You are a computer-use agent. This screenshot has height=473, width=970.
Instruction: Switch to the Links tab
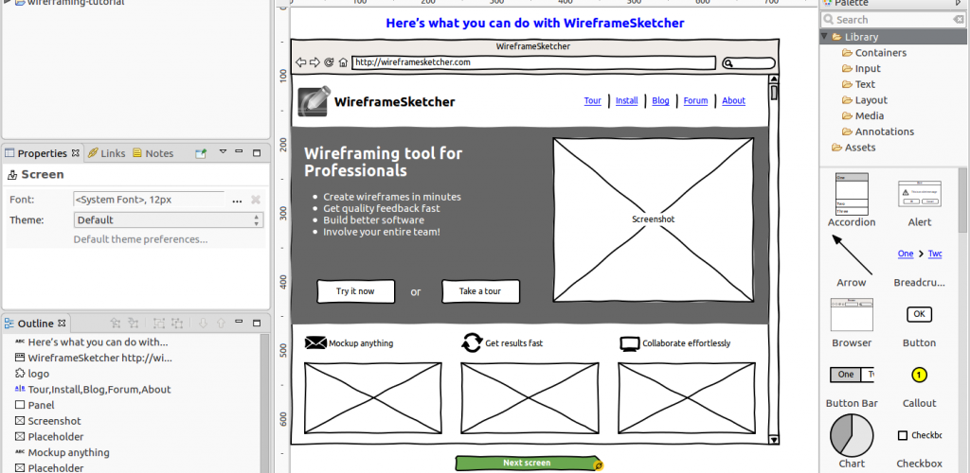point(106,153)
